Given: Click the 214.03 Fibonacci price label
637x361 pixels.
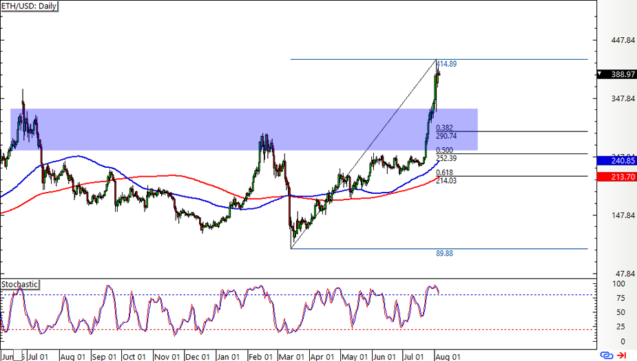Looking at the screenshot, I should click(446, 181).
